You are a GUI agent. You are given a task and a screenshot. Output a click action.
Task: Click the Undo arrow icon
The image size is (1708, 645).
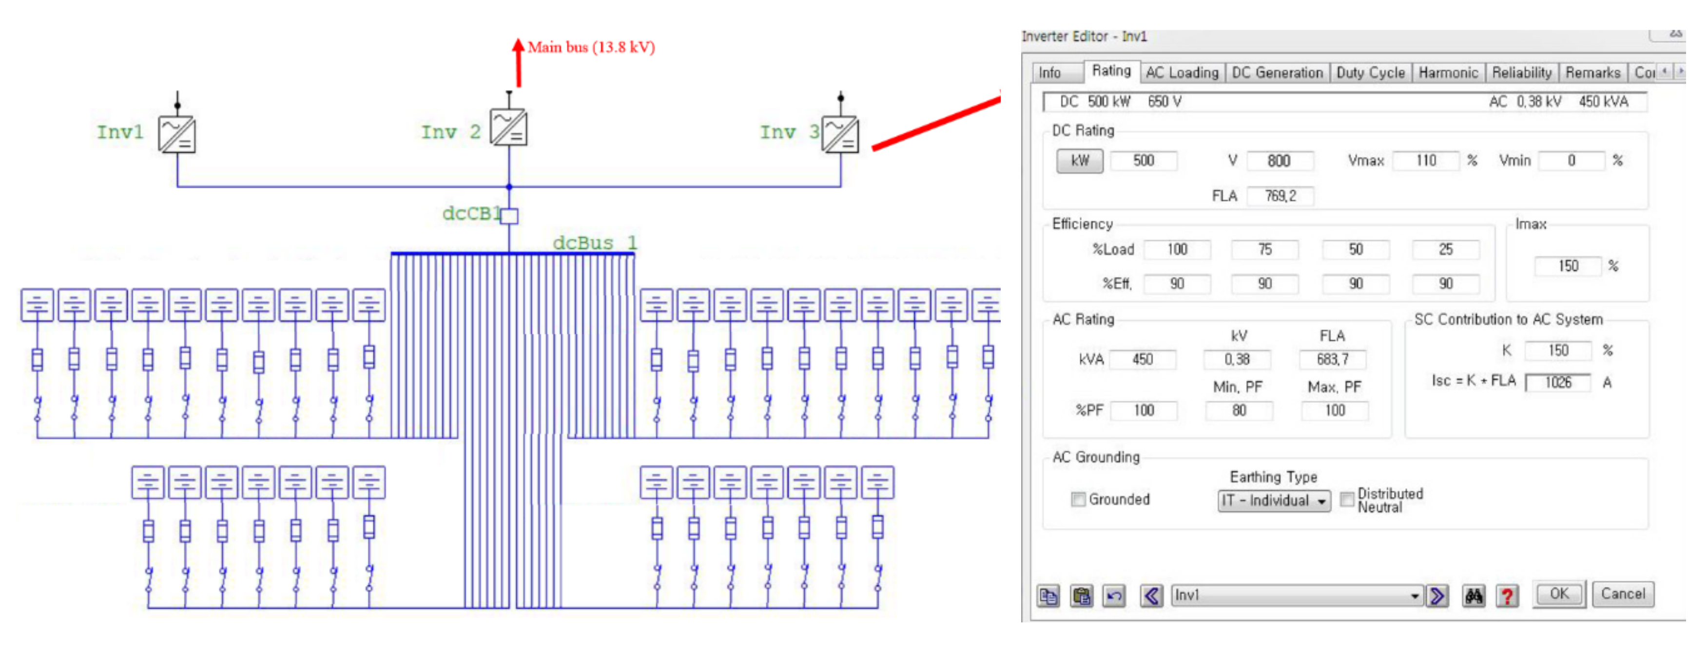[1114, 596]
